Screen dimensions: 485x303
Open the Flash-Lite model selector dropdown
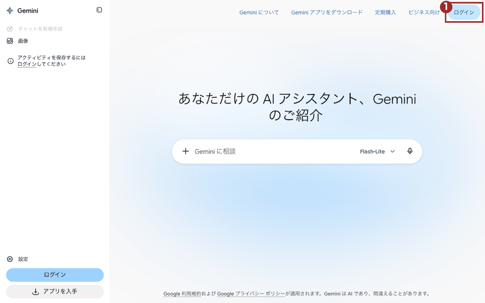pos(377,151)
